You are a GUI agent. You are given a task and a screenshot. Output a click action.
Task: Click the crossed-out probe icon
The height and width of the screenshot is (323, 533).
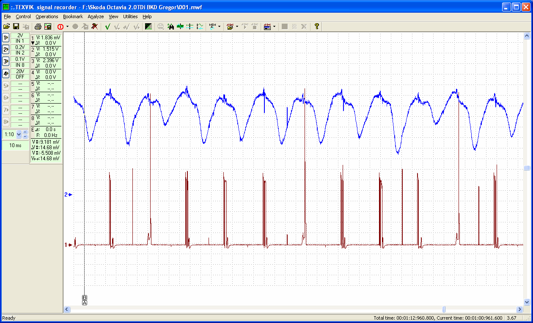(x=95, y=27)
